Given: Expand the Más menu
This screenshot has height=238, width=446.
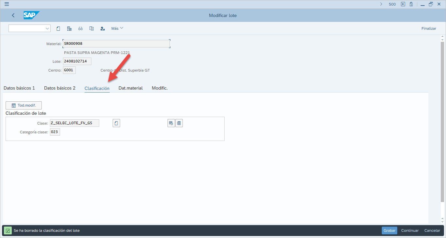Looking at the screenshot, I should point(117,28).
